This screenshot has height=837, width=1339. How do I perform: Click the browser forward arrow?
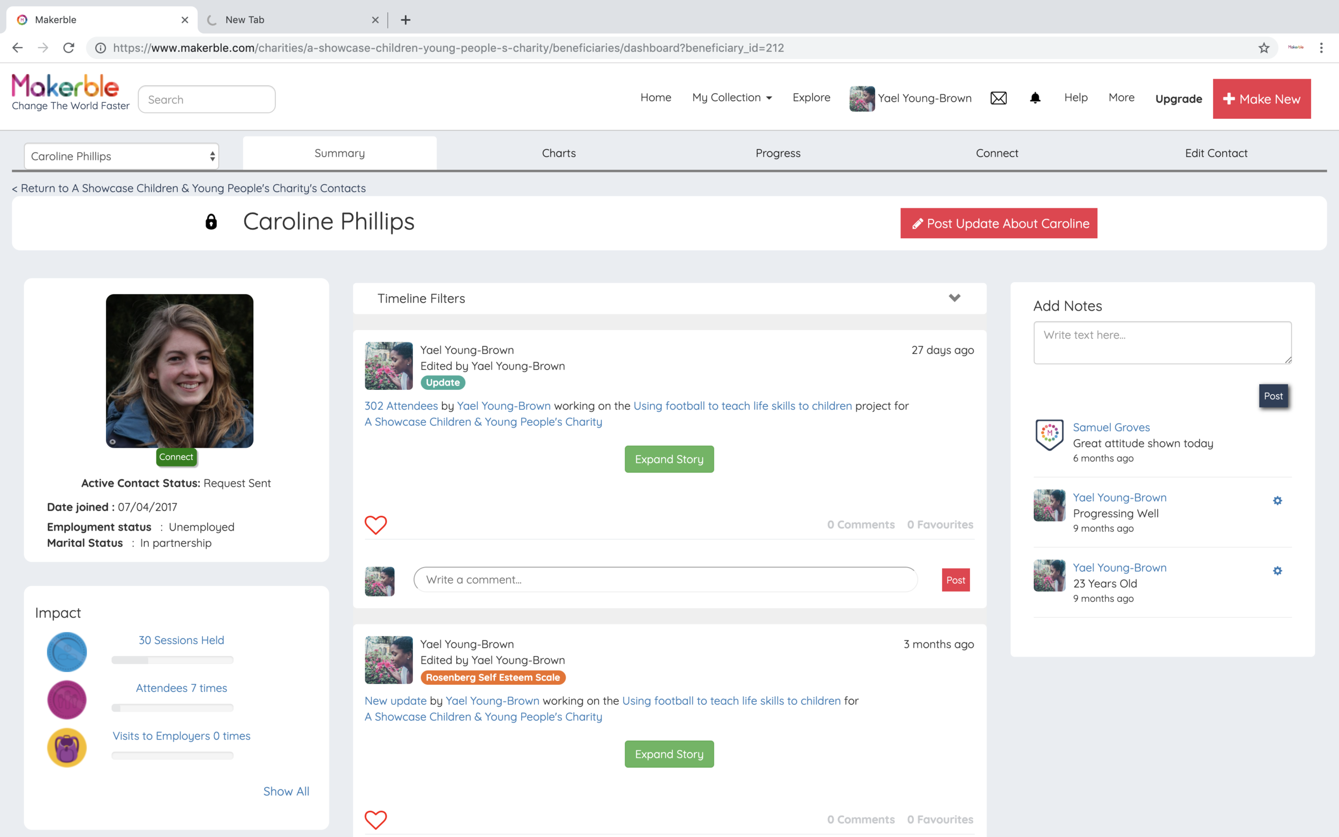coord(43,48)
